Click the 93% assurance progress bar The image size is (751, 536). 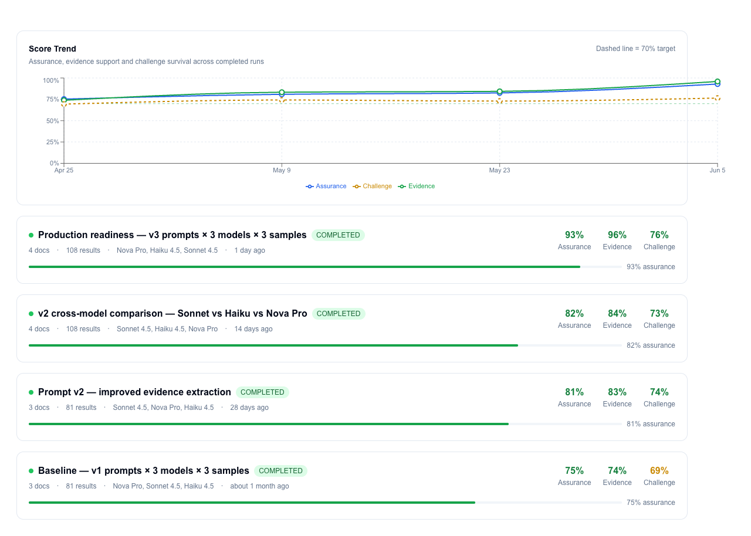point(325,267)
